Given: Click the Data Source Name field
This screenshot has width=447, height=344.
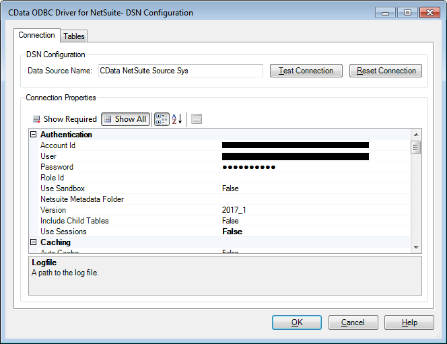Looking at the screenshot, I should pos(180,71).
